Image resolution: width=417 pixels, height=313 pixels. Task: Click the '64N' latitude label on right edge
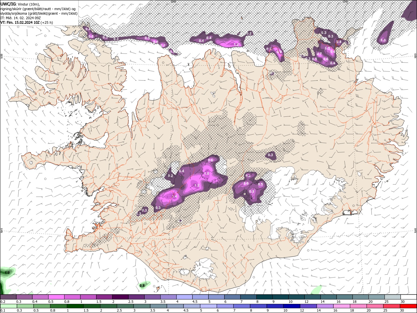click(x=415, y=231)
